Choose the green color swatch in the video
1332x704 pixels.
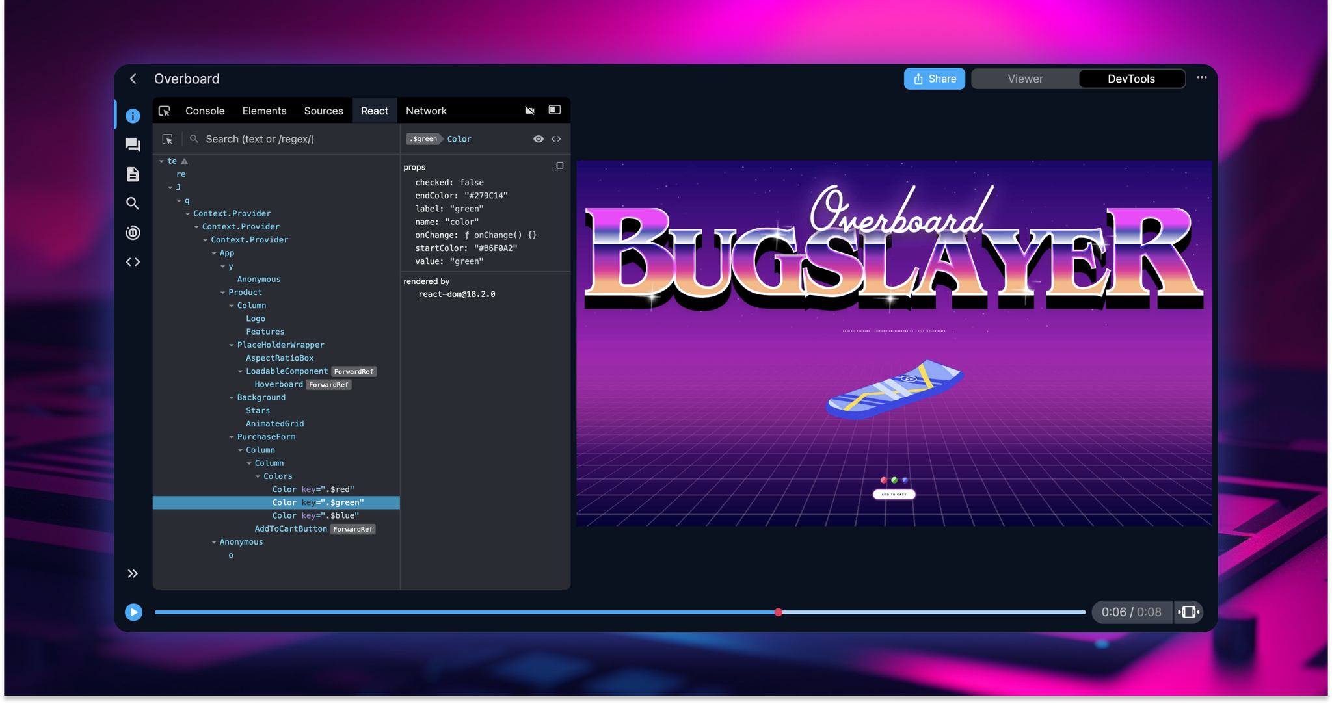click(x=894, y=480)
